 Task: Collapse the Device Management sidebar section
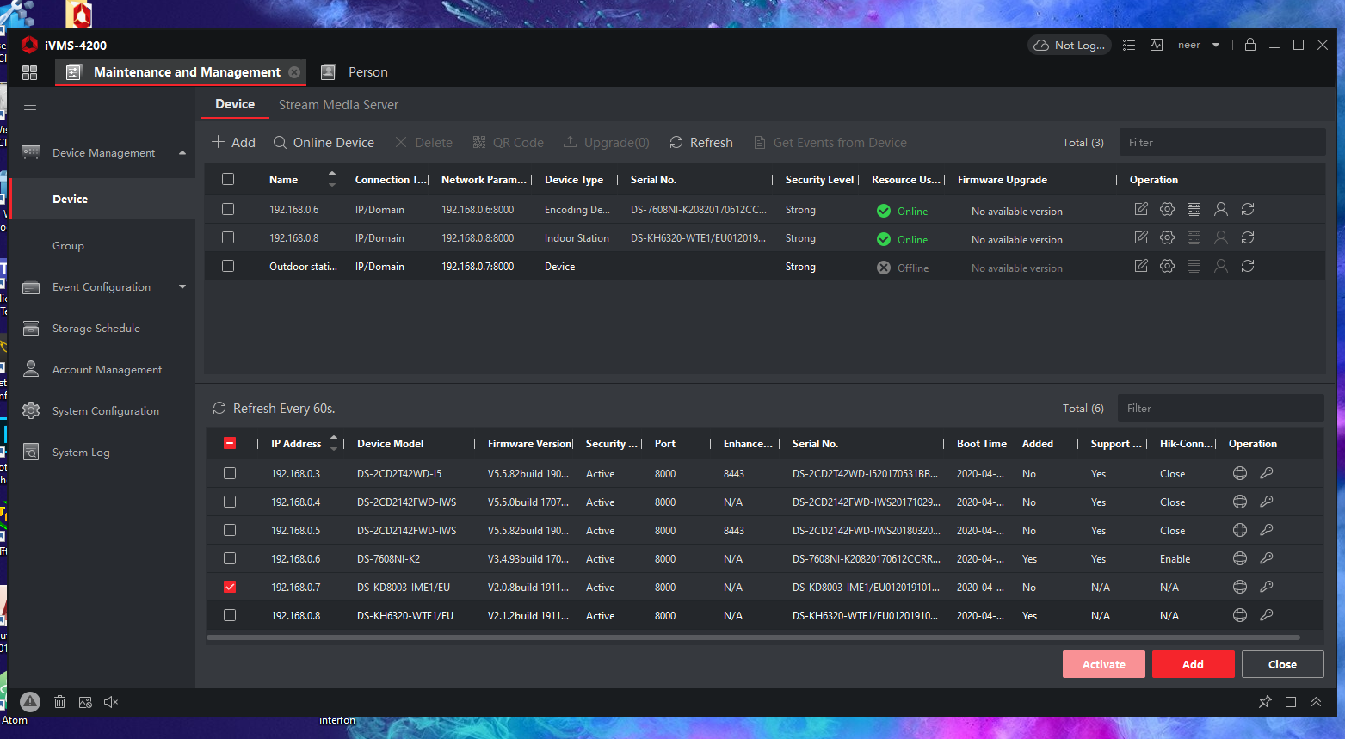[x=182, y=152]
